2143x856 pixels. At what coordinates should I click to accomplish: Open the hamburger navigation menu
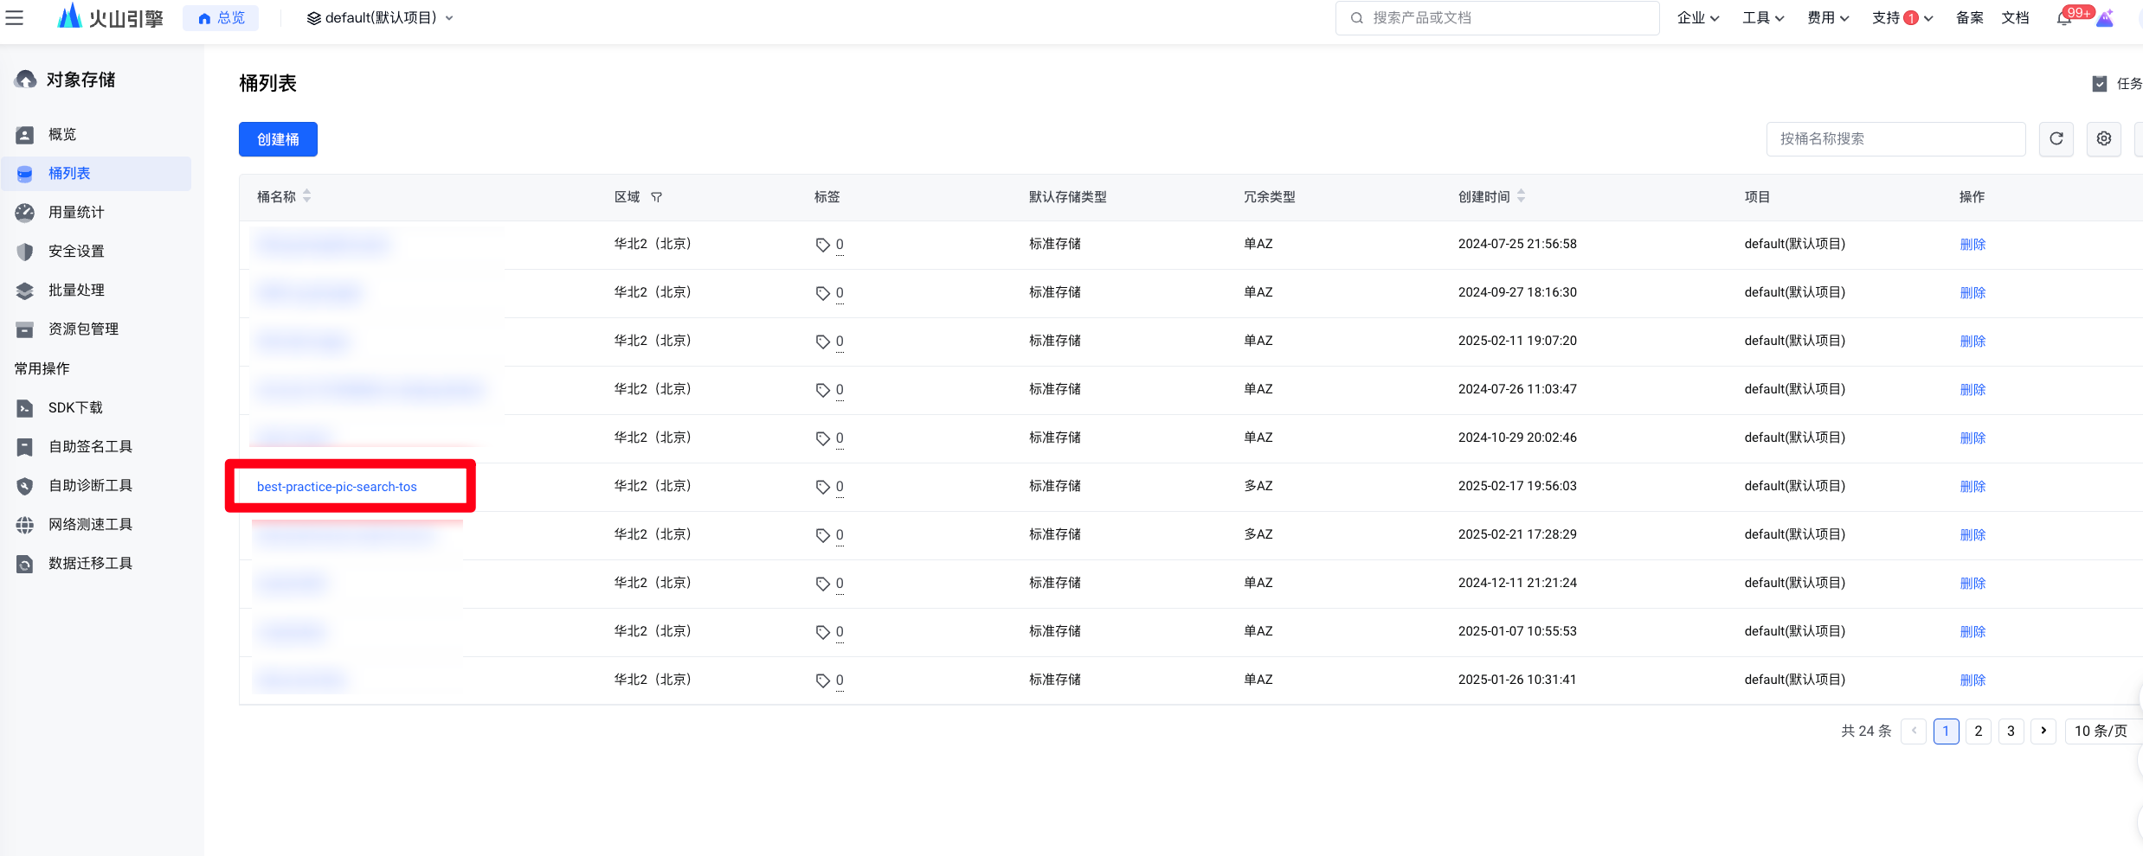[15, 17]
